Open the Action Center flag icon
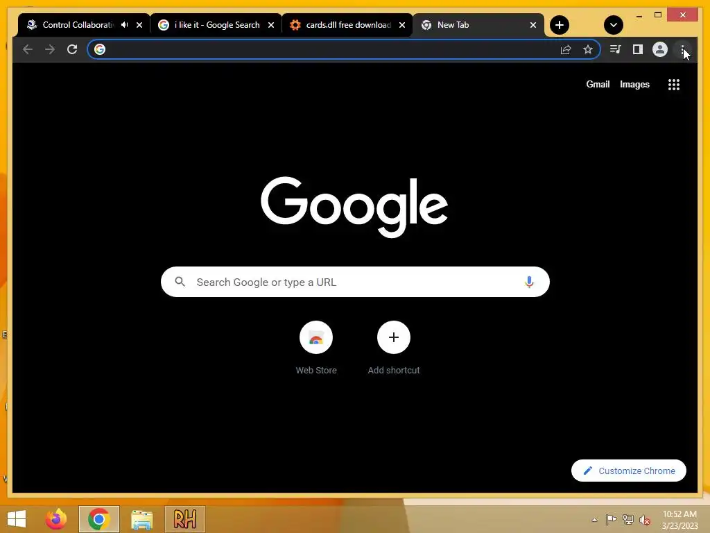710x533 pixels. [x=611, y=520]
